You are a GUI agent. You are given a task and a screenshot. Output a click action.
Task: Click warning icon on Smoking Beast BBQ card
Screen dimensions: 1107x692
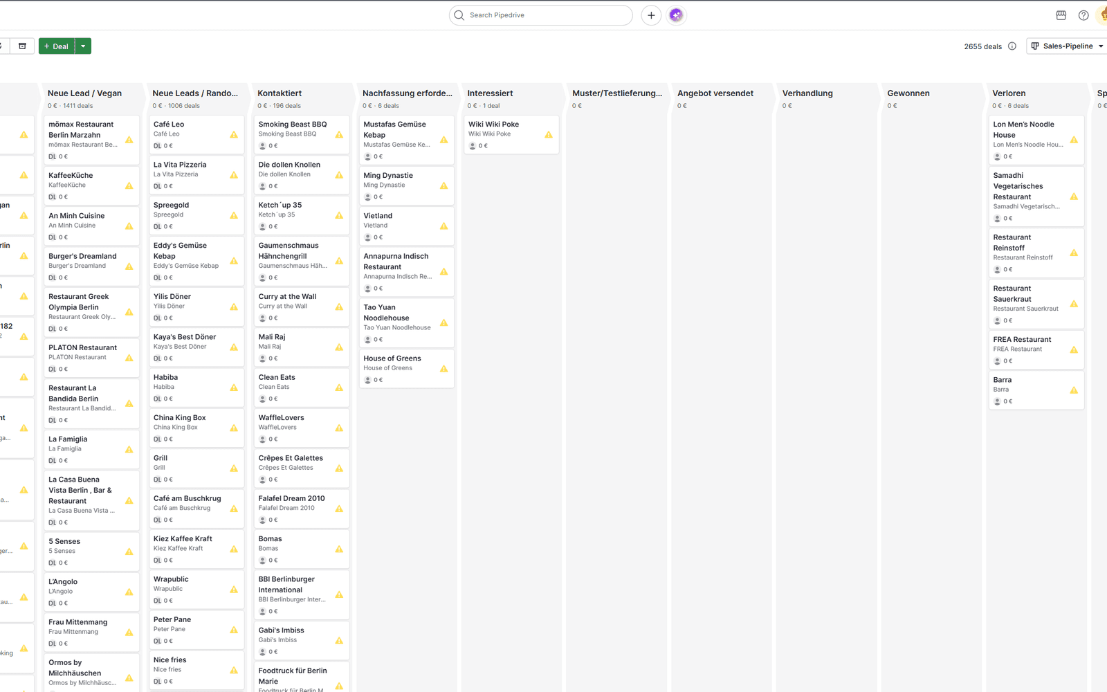(339, 135)
